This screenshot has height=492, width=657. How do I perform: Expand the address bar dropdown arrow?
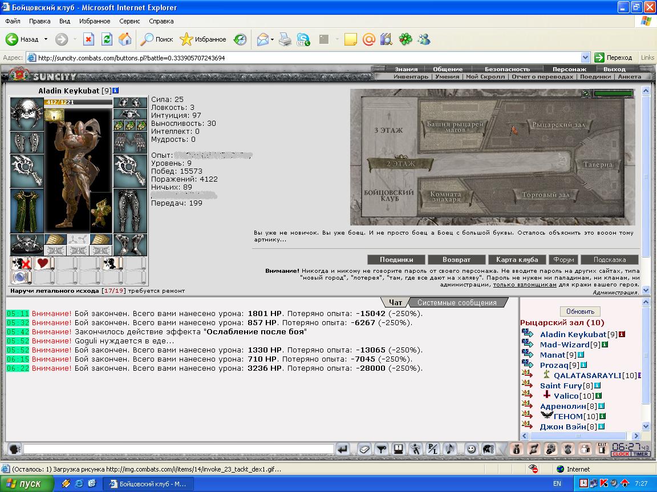(x=585, y=58)
